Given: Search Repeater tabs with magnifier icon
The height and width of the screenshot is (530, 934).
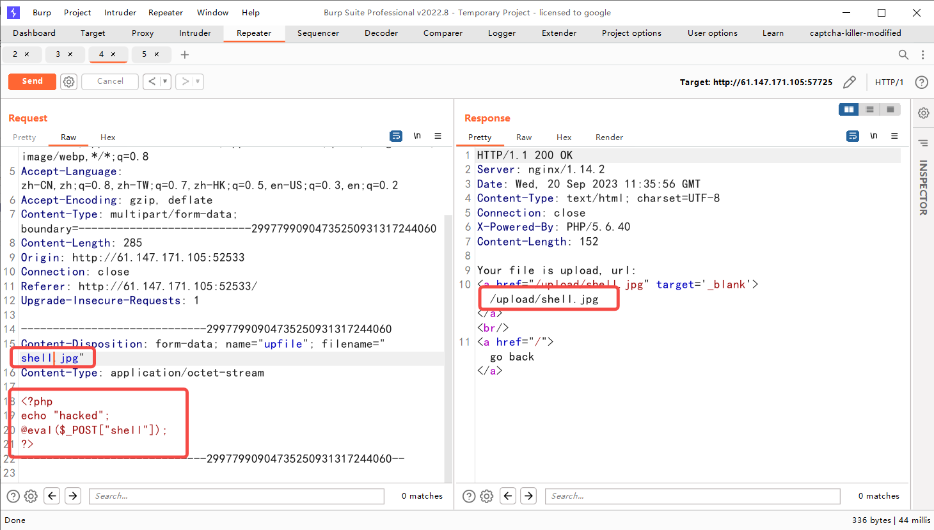Looking at the screenshot, I should click(x=903, y=54).
